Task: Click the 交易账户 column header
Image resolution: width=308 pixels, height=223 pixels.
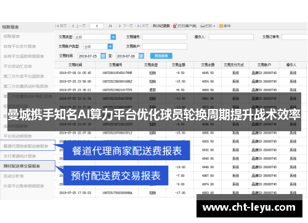Action: click(264, 65)
